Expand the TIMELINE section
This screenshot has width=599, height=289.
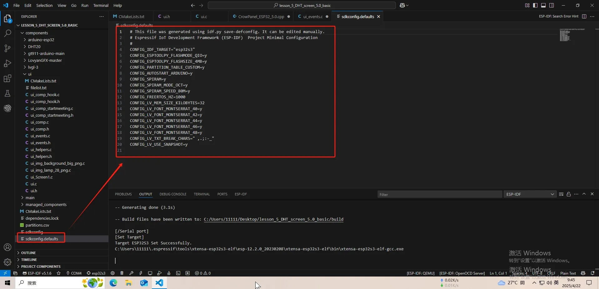coord(29,260)
